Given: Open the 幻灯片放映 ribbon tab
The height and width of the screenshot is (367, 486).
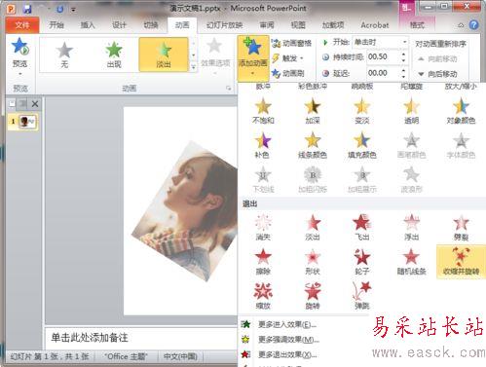Looking at the screenshot, I should point(225,25).
